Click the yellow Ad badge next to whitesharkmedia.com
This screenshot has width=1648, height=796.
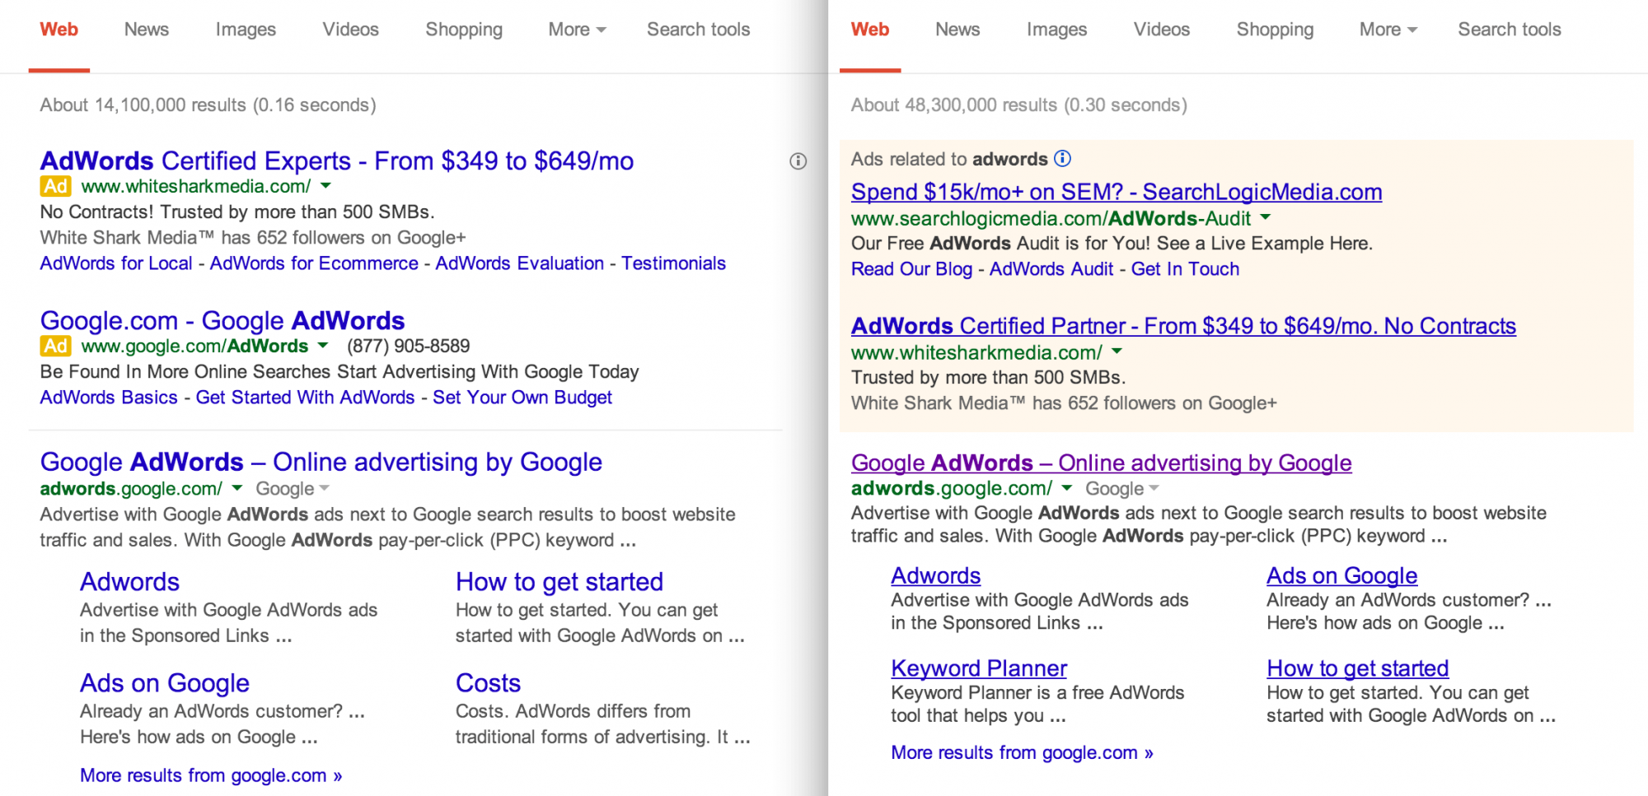pyautogui.click(x=55, y=187)
